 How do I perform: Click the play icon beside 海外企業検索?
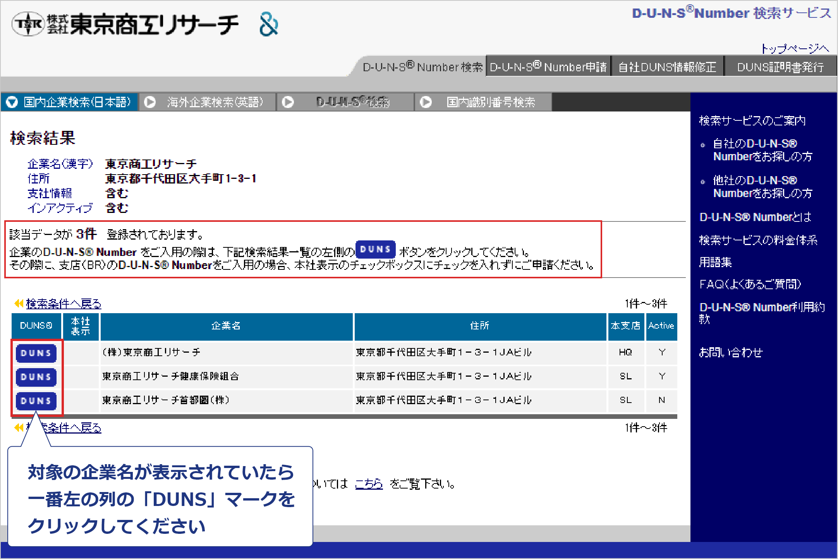150,102
